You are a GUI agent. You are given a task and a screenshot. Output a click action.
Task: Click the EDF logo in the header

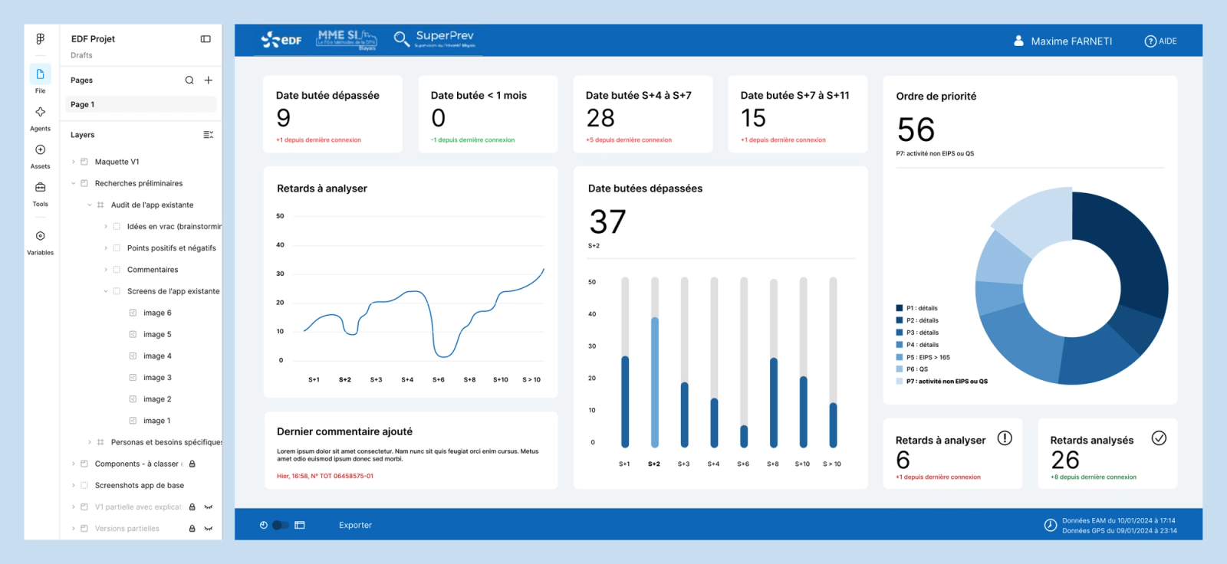coord(281,40)
